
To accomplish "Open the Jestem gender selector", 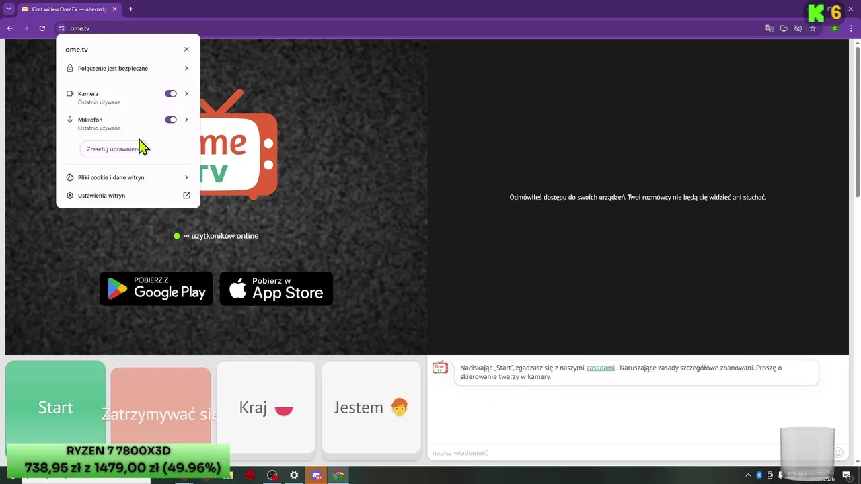I will 371,407.
